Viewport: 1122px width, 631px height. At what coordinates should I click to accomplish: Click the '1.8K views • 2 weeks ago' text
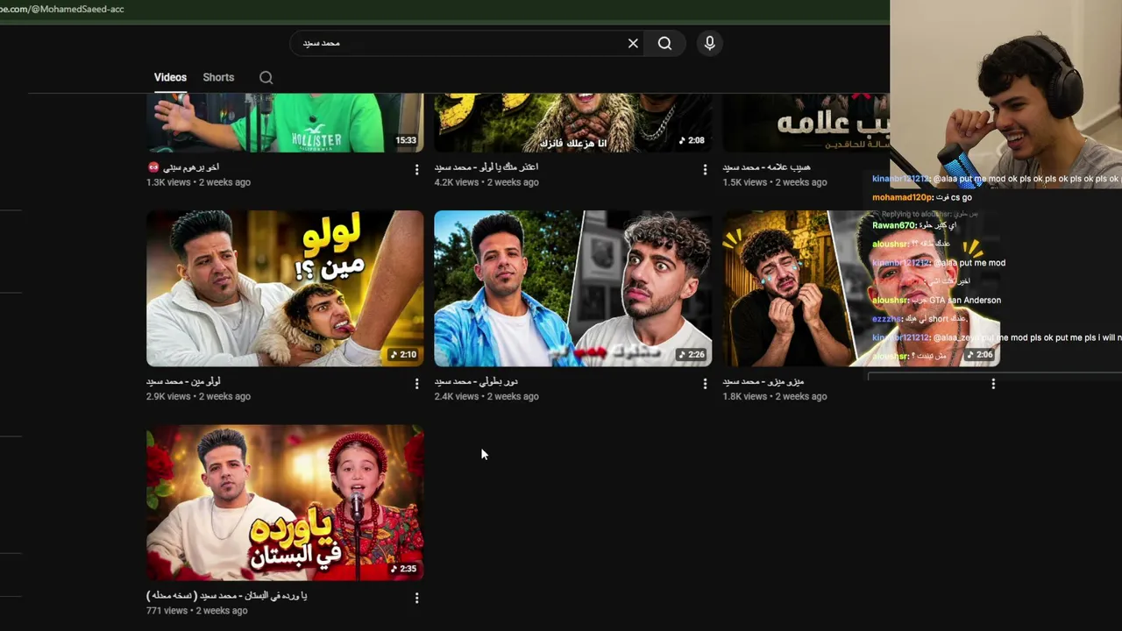click(x=775, y=396)
